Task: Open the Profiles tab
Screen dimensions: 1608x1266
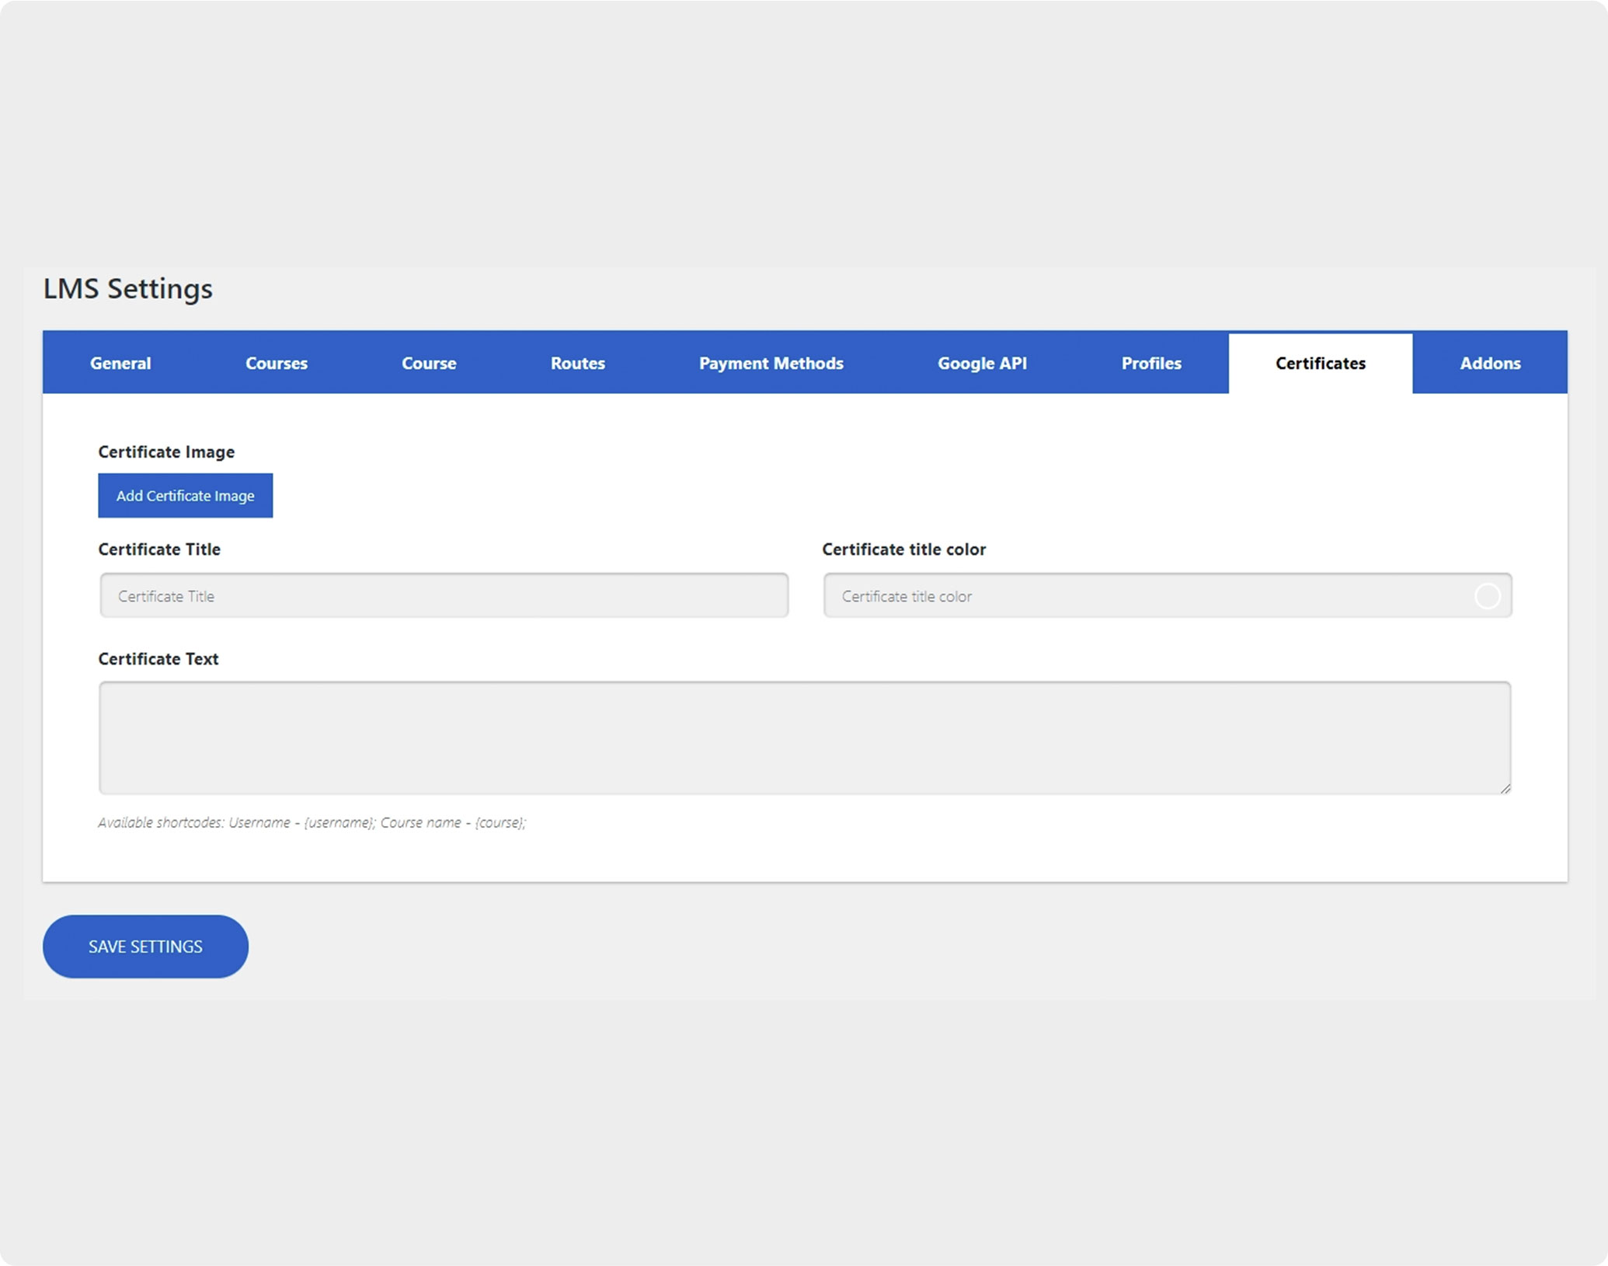Action: pos(1150,363)
